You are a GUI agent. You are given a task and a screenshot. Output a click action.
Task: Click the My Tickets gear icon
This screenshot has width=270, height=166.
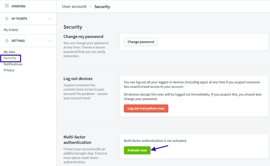7,19
